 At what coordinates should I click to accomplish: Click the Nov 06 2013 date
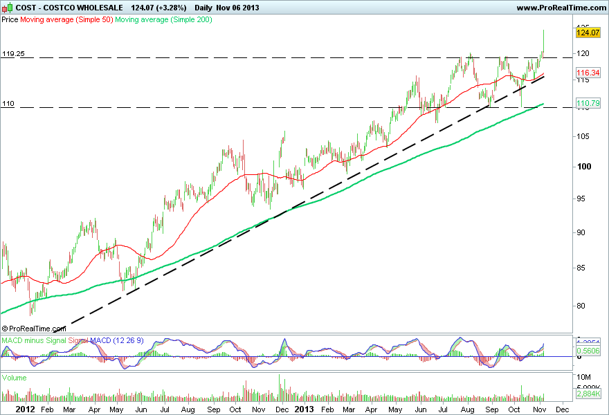[237, 8]
